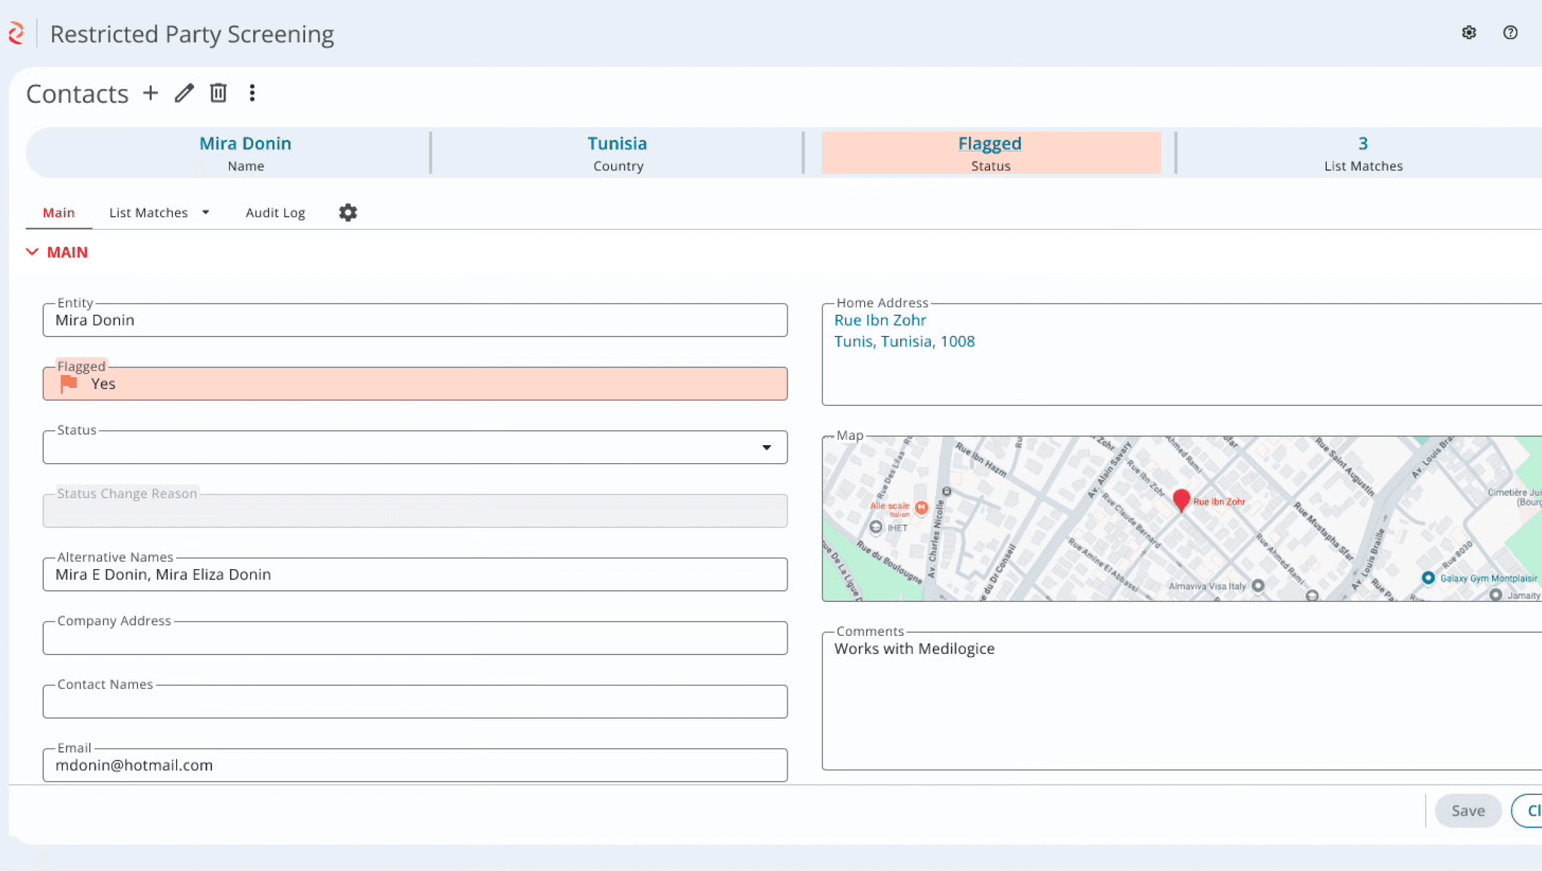Click the help question mark icon
This screenshot has height=871, width=1542.
click(x=1510, y=33)
